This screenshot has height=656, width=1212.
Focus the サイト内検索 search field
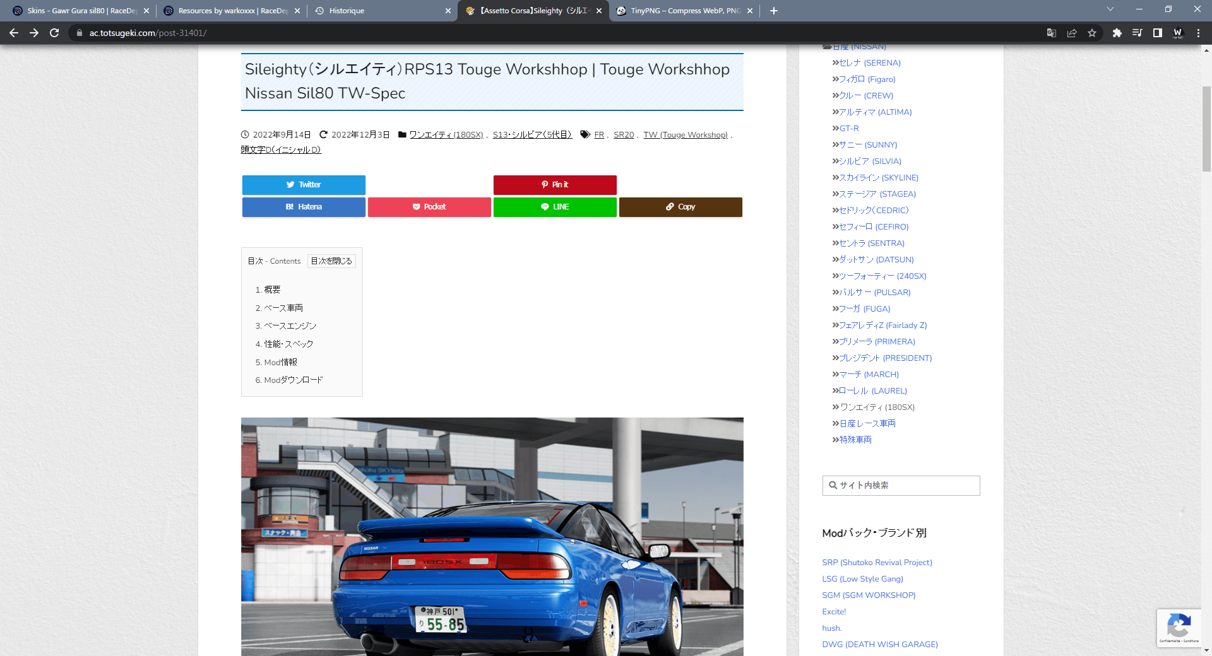point(901,486)
